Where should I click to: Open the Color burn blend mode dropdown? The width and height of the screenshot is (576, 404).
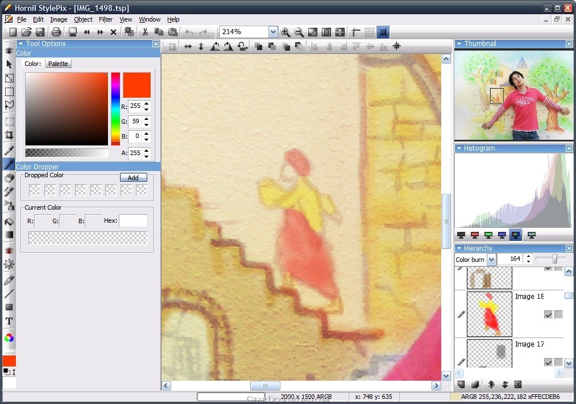[x=491, y=260]
